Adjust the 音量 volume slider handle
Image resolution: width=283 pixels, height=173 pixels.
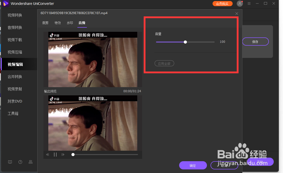(x=185, y=42)
